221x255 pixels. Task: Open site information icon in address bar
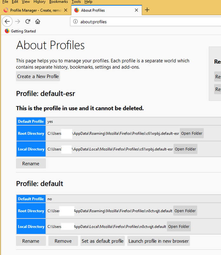(x=75, y=21)
